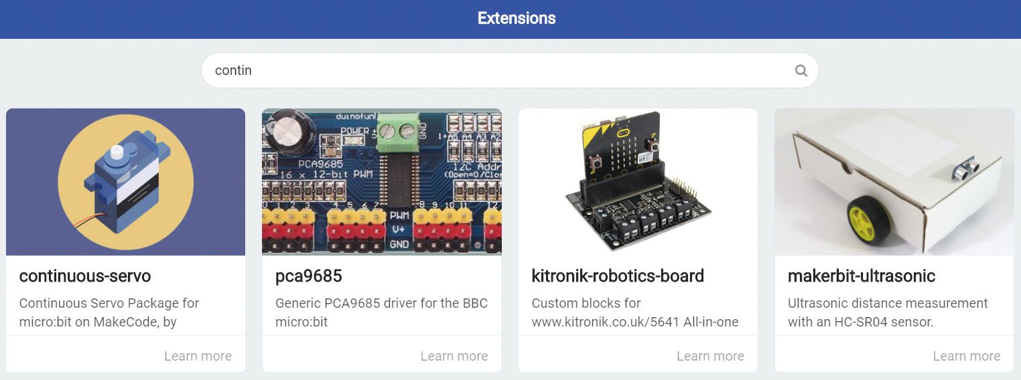Open the continuous-servo illustration thumbnail
This screenshot has width=1021, height=380.
tap(126, 182)
